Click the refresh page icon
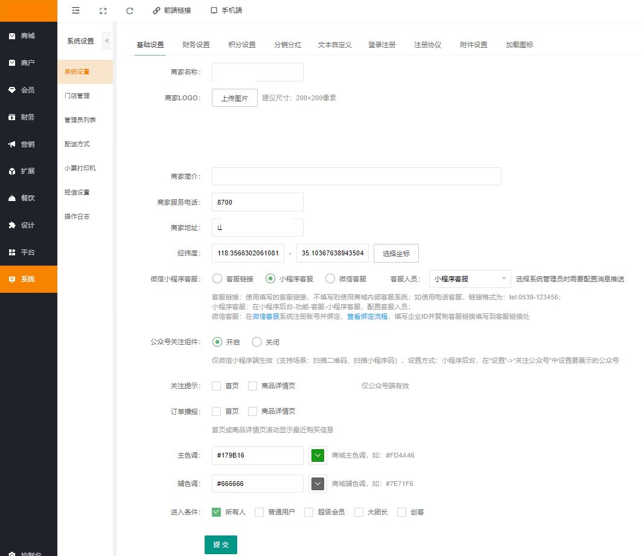 click(130, 10)
